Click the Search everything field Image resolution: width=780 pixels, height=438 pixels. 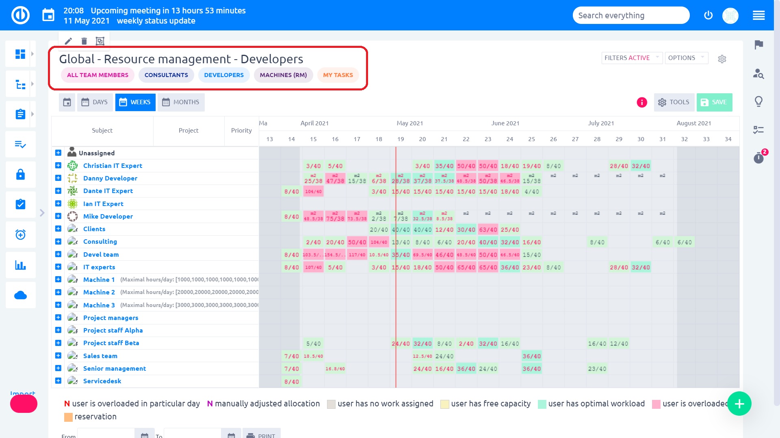pyautogui.click(x=630, y=15)
